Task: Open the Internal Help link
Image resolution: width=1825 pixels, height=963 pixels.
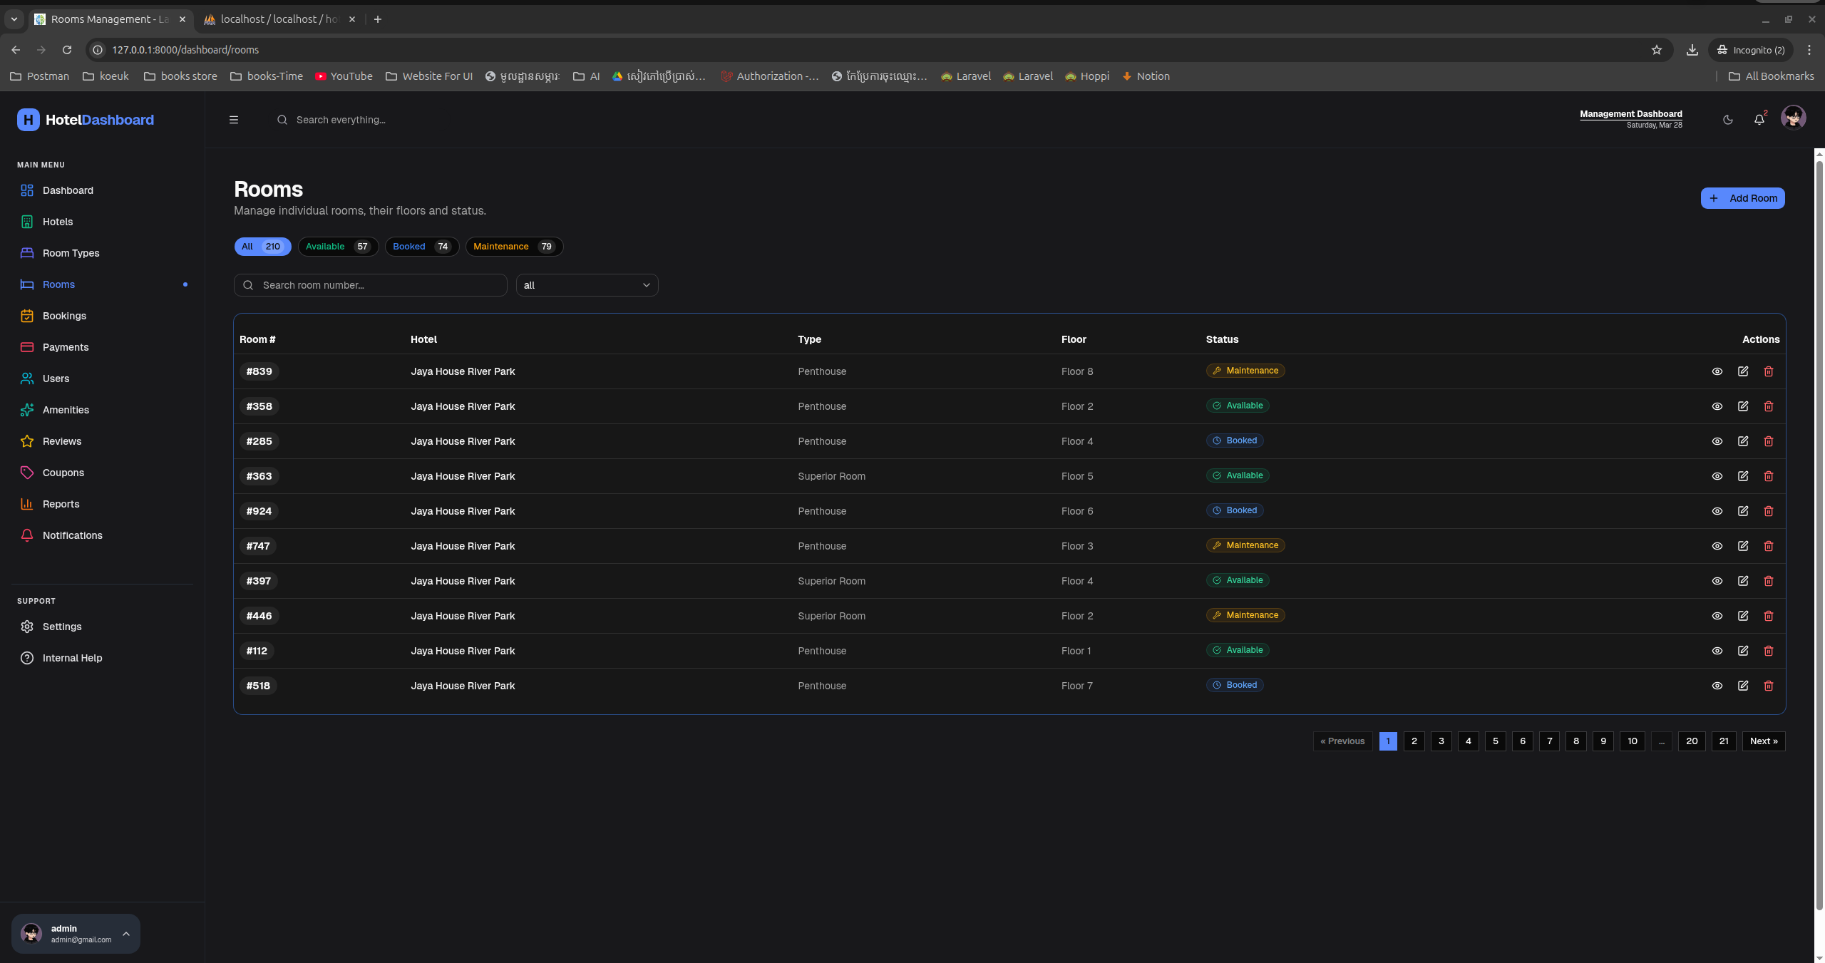Action: 103,658
